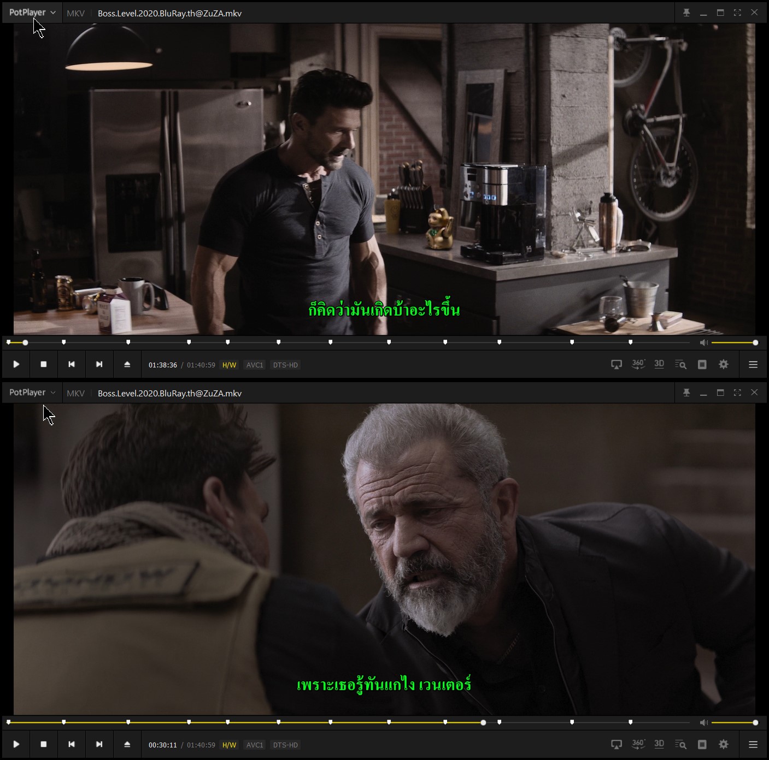Click MKV format label in top title bar

point(75,13)
